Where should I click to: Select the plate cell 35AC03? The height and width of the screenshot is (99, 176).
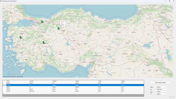[18, 91]
